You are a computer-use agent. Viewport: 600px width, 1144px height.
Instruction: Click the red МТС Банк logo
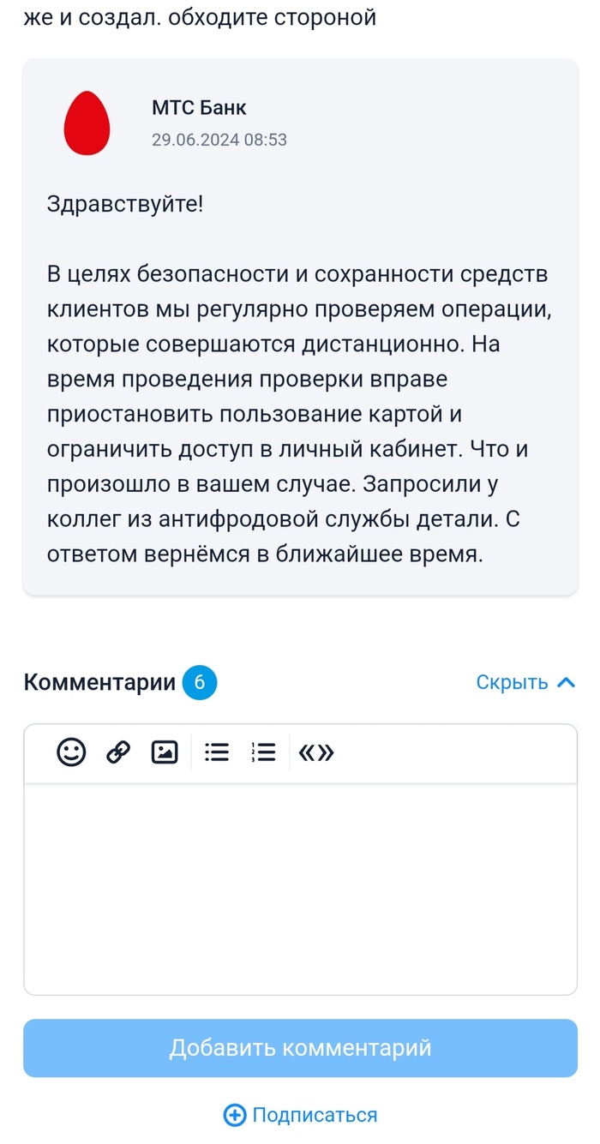88,123
